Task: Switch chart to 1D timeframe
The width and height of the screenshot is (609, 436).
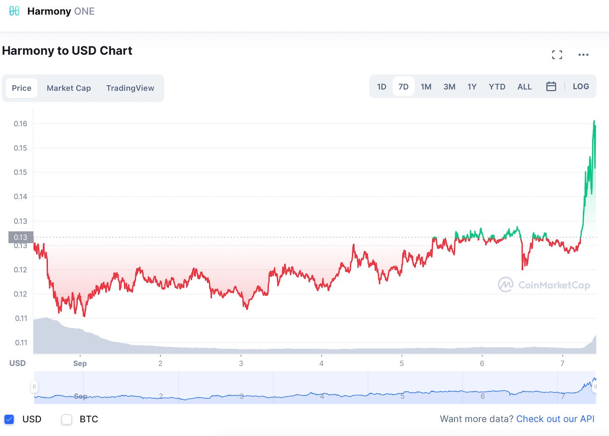Action: coord(381,86)
